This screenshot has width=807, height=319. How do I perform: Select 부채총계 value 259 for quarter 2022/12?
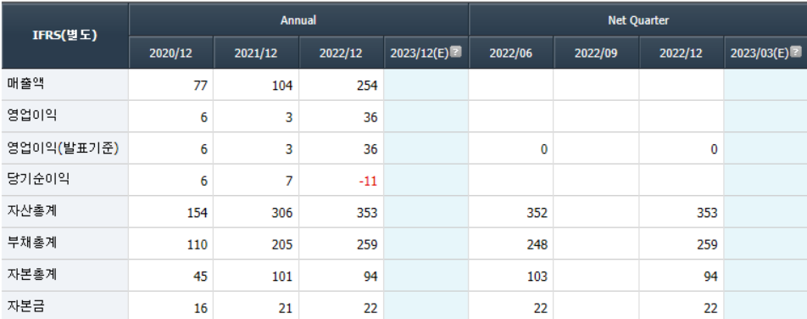[707, 245]
